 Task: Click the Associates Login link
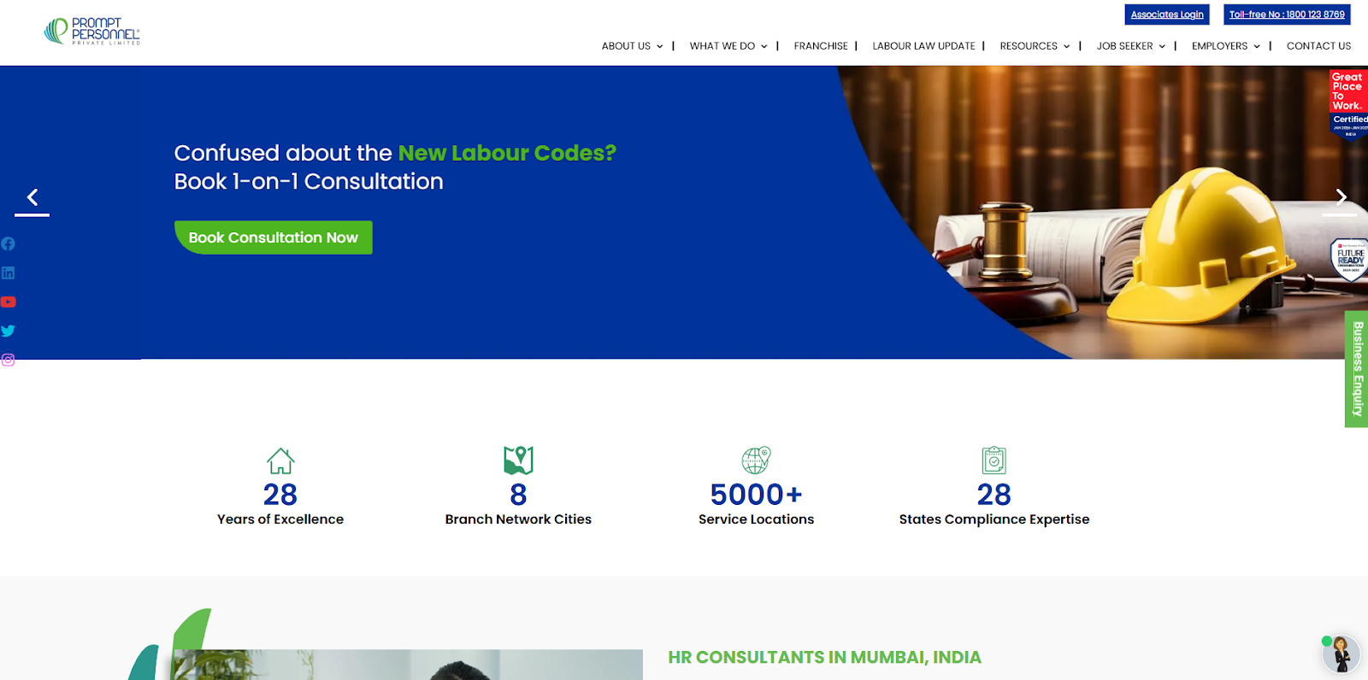1167,15
